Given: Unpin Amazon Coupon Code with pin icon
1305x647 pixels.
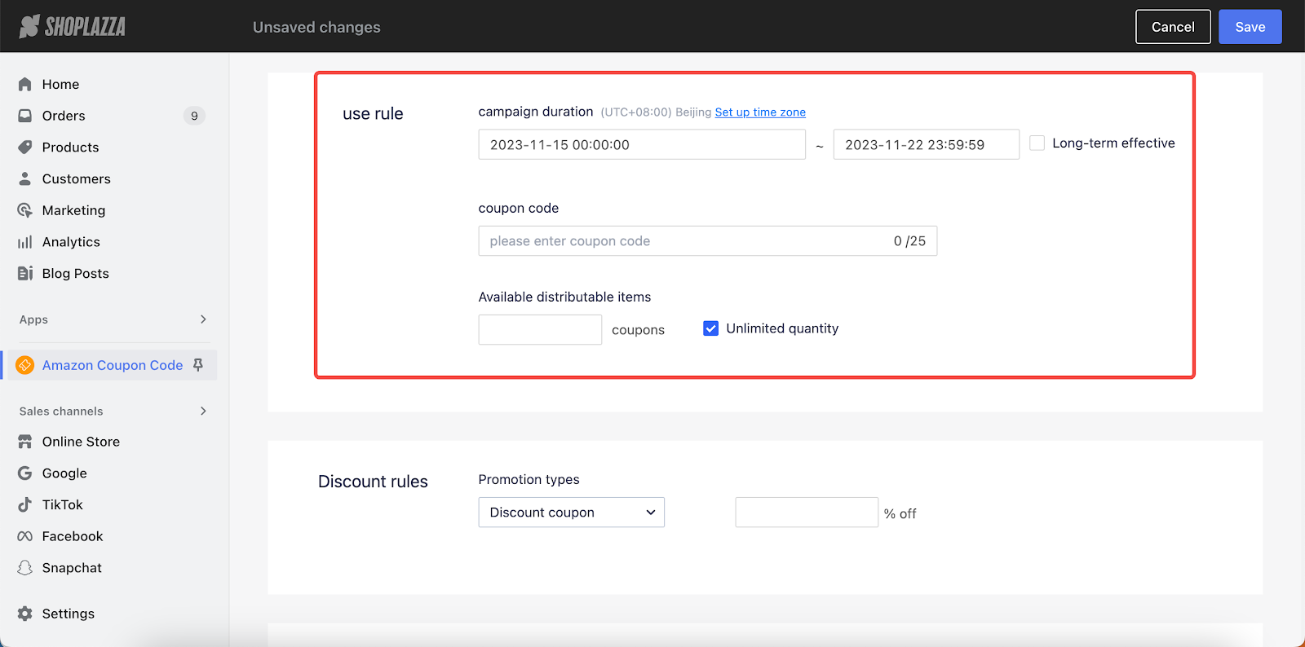Looking at the screenshot, I should [198, 365].
